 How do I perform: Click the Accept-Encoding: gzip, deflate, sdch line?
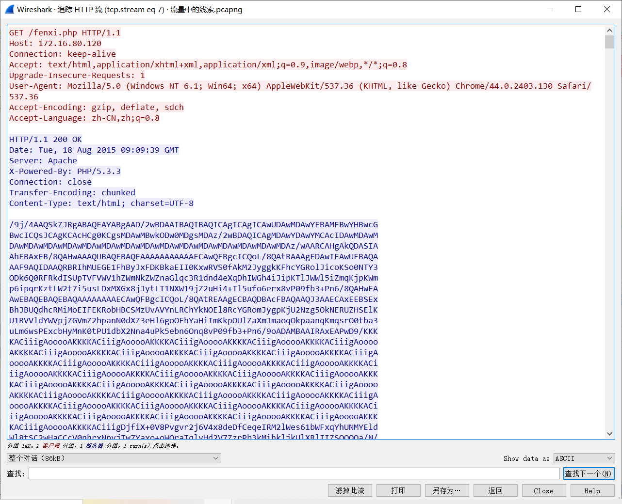(x=97, y=107)
